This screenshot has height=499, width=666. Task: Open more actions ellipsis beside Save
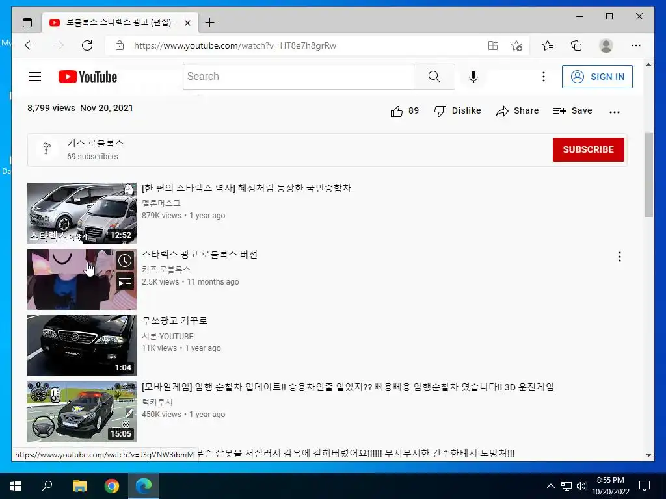pyautogui.click(x=614, y=112)
